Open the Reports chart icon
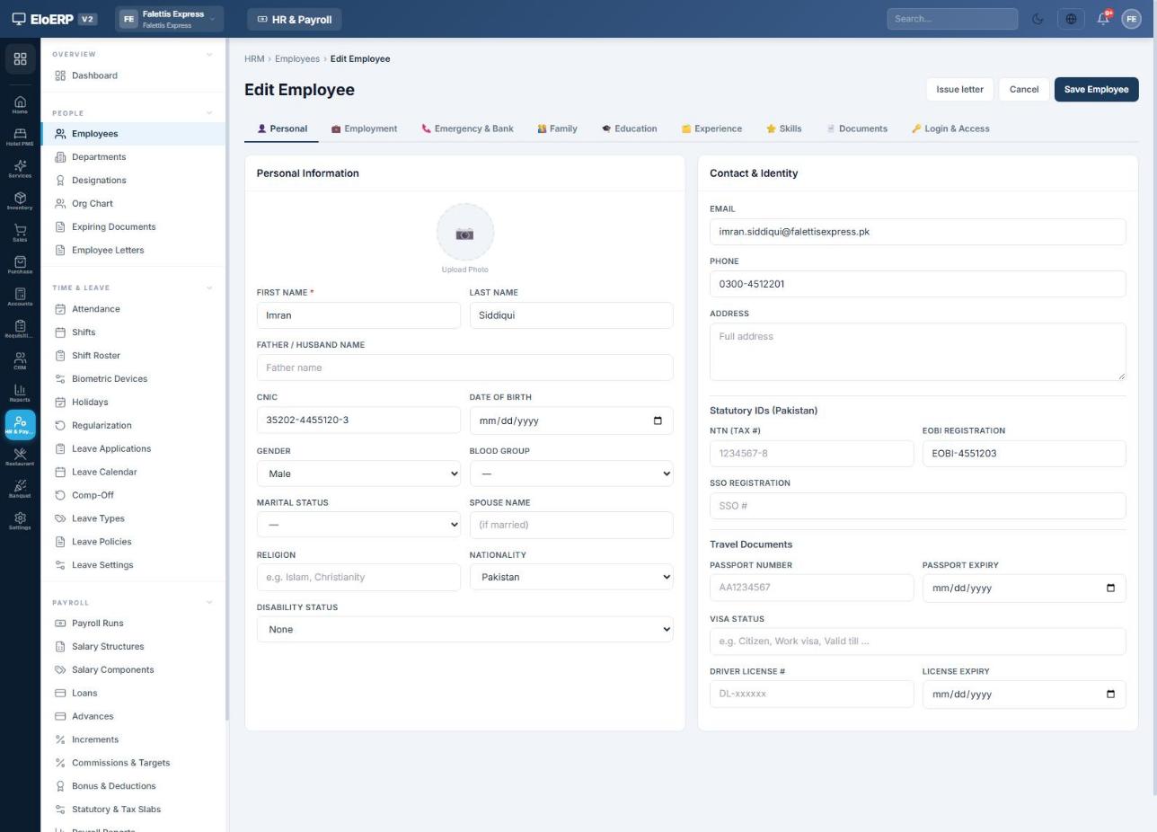 20,394
